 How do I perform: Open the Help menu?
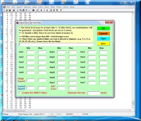coord(72,7)
